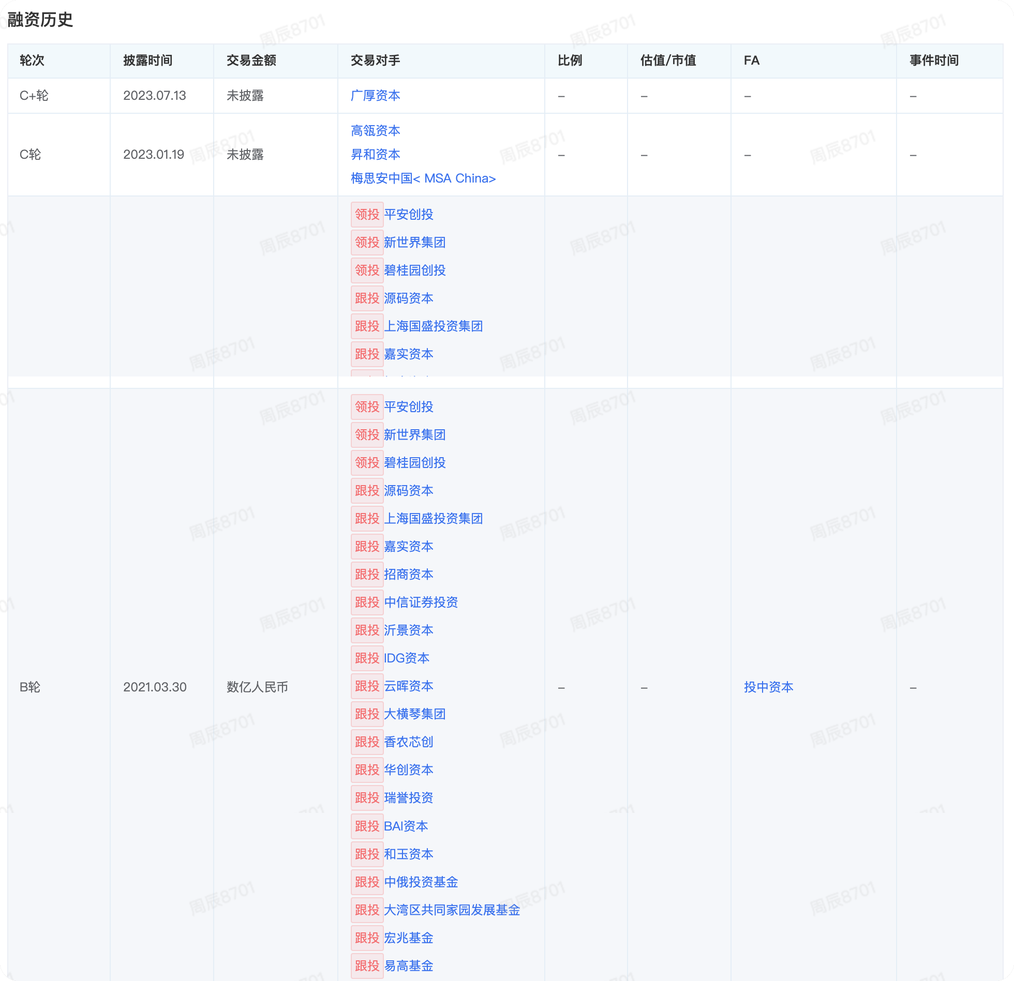Image resolution: width=1014 pixels, height=981 pixels.
Task: Click the 融资历史 section title
Action: [x=40, y=20]
